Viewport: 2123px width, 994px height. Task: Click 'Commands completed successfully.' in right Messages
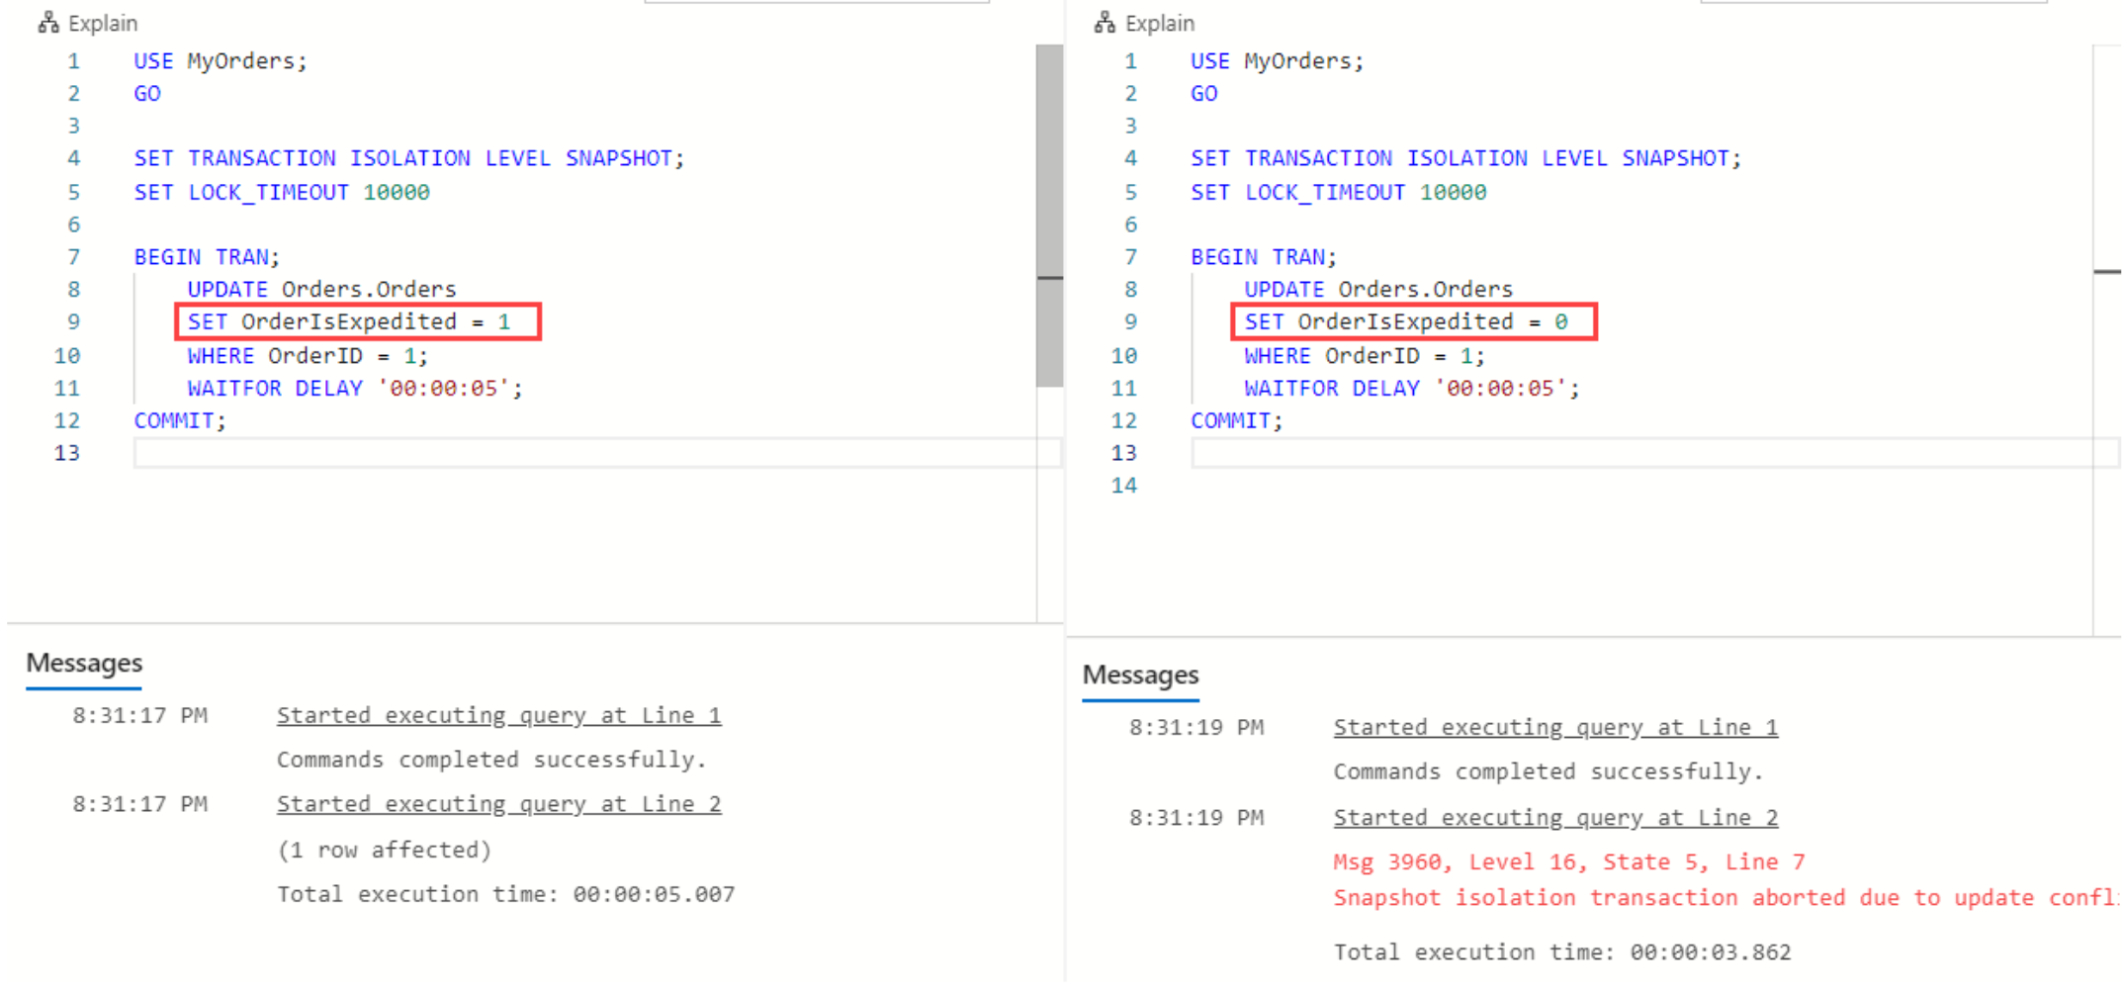click(x=1548, y=771)
